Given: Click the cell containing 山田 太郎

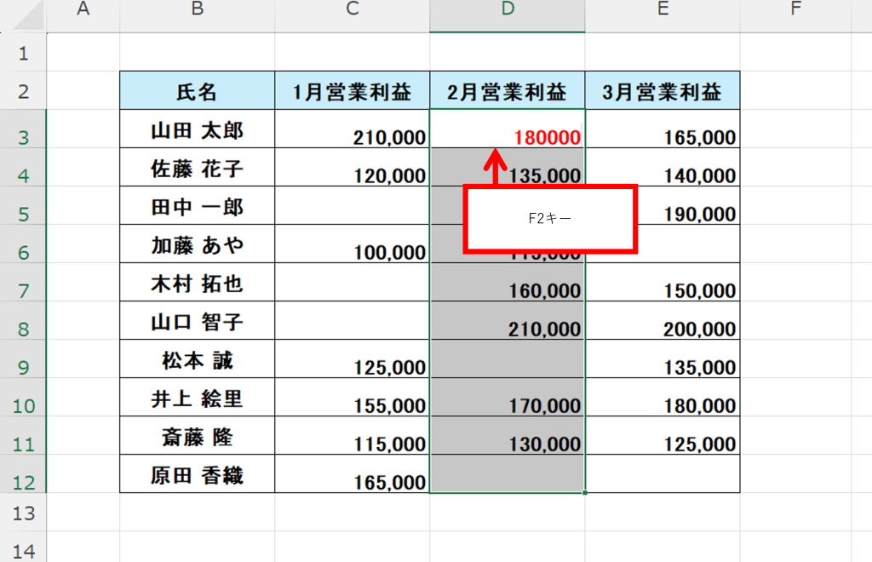Looking at the screenshot, I should coord(197,129).
